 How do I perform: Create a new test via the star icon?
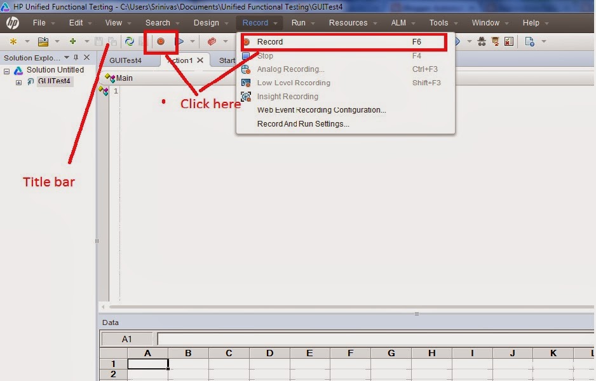click(13, 41)
